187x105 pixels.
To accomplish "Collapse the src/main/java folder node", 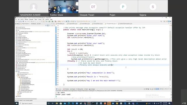I will [17, 76].
